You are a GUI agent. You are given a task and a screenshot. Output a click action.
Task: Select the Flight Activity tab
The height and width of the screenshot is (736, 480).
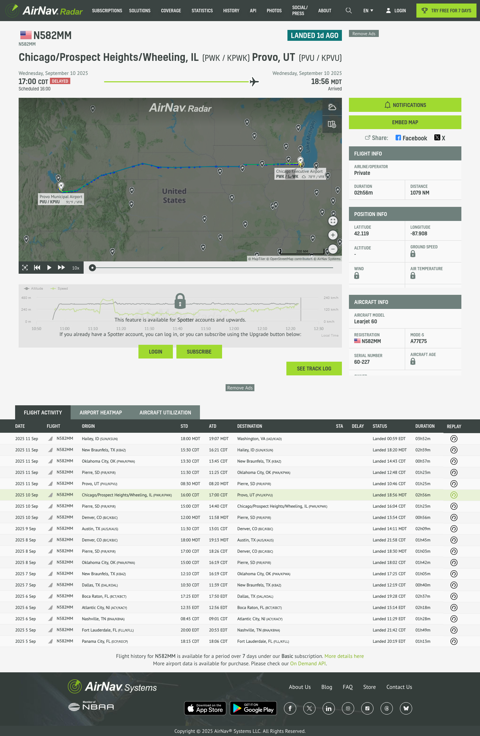(x=43, y=412)
